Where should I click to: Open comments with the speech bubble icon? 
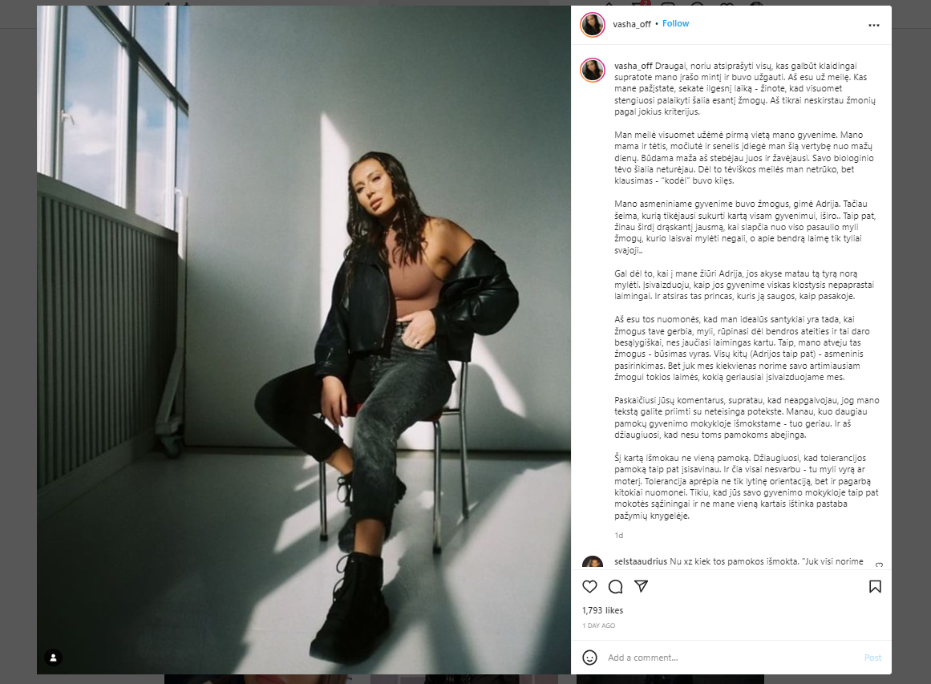point(616,587)
